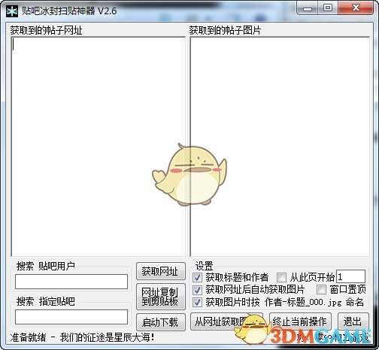This screenshot has width=379, height=350.
Task: Click the status text 准备就绪
Action: [28, 337]
